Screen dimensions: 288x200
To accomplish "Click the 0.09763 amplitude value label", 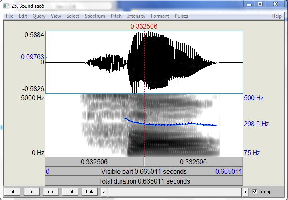I will (33, 57).
